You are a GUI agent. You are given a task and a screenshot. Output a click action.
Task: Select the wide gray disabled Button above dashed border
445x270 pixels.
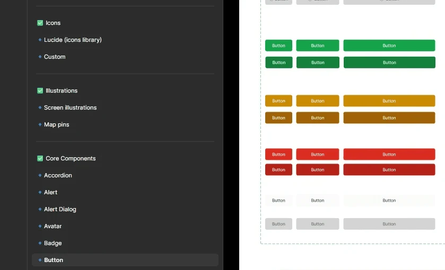[x=389, y=224]
